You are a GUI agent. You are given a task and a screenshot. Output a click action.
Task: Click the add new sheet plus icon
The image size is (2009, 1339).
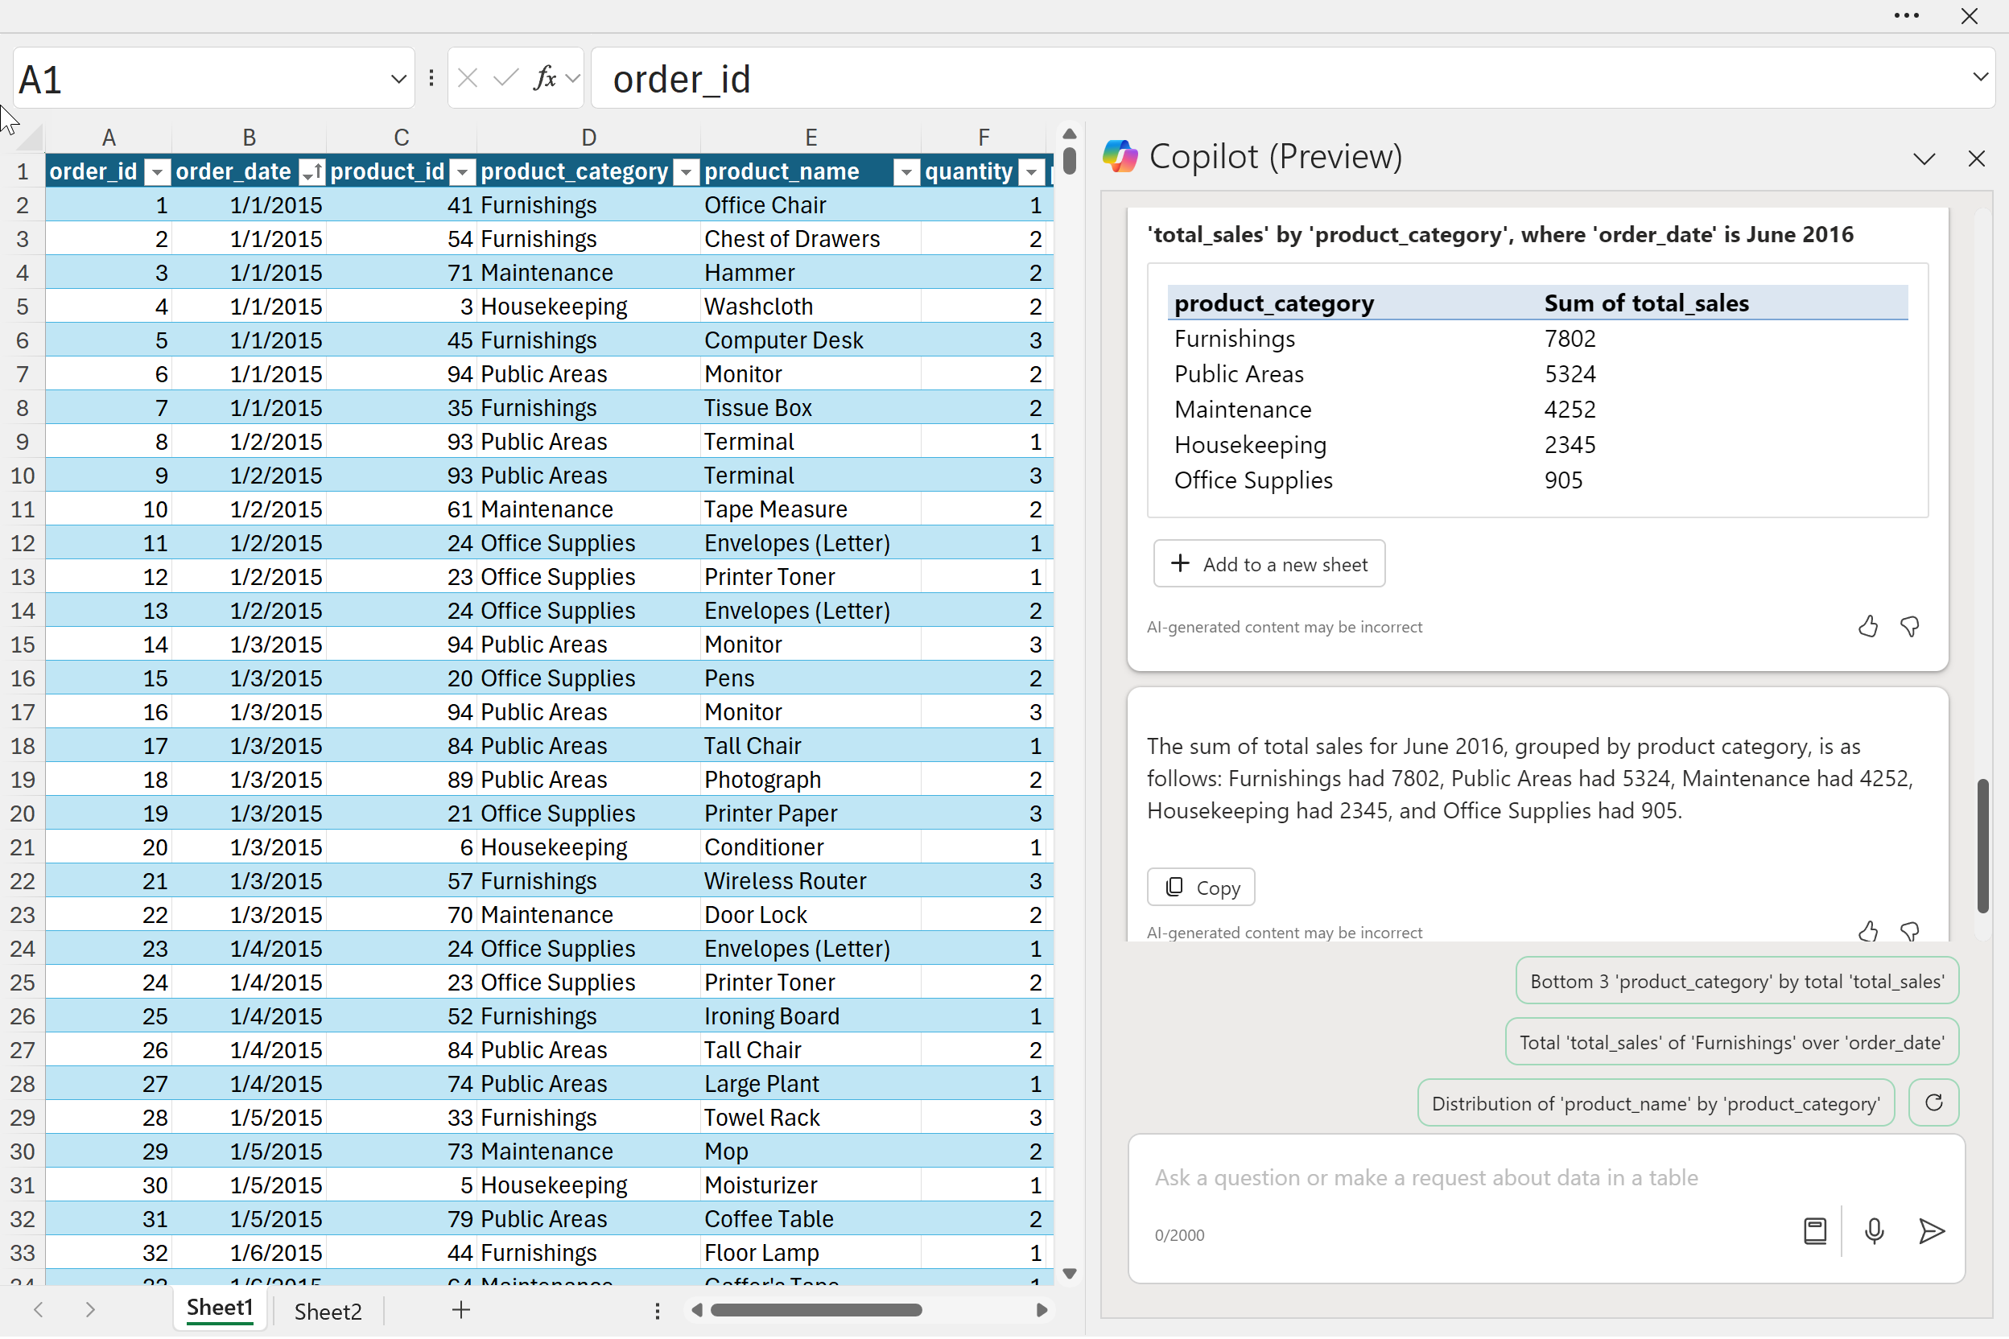click(461, 1311)
